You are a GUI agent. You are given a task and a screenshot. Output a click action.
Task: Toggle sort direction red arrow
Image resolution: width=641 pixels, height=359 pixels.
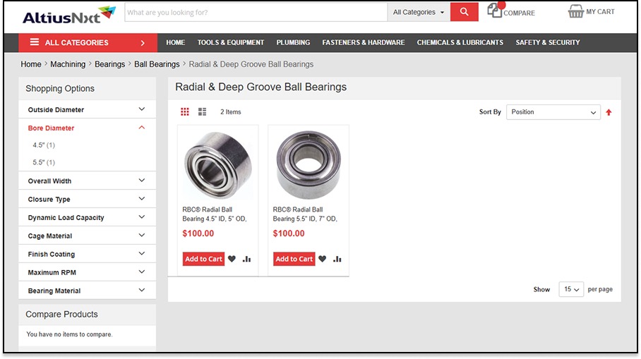click(x=609, y=112)
